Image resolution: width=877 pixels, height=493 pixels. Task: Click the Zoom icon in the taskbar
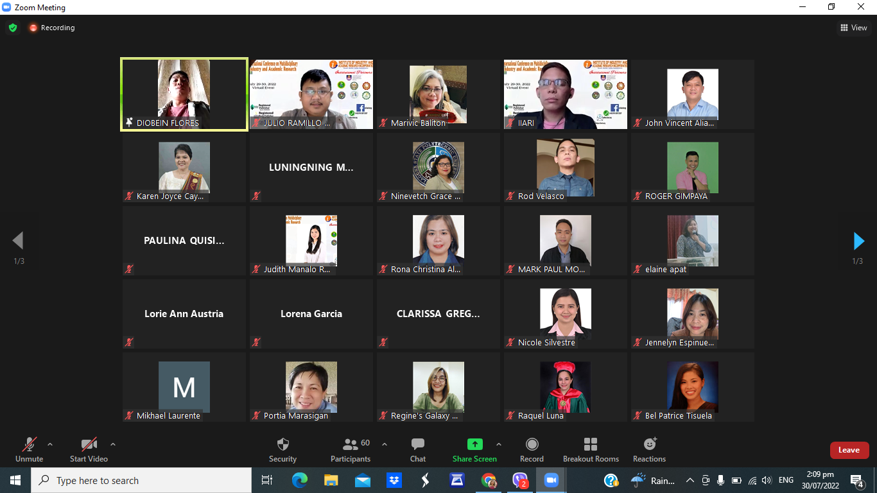tap(551, 480)
